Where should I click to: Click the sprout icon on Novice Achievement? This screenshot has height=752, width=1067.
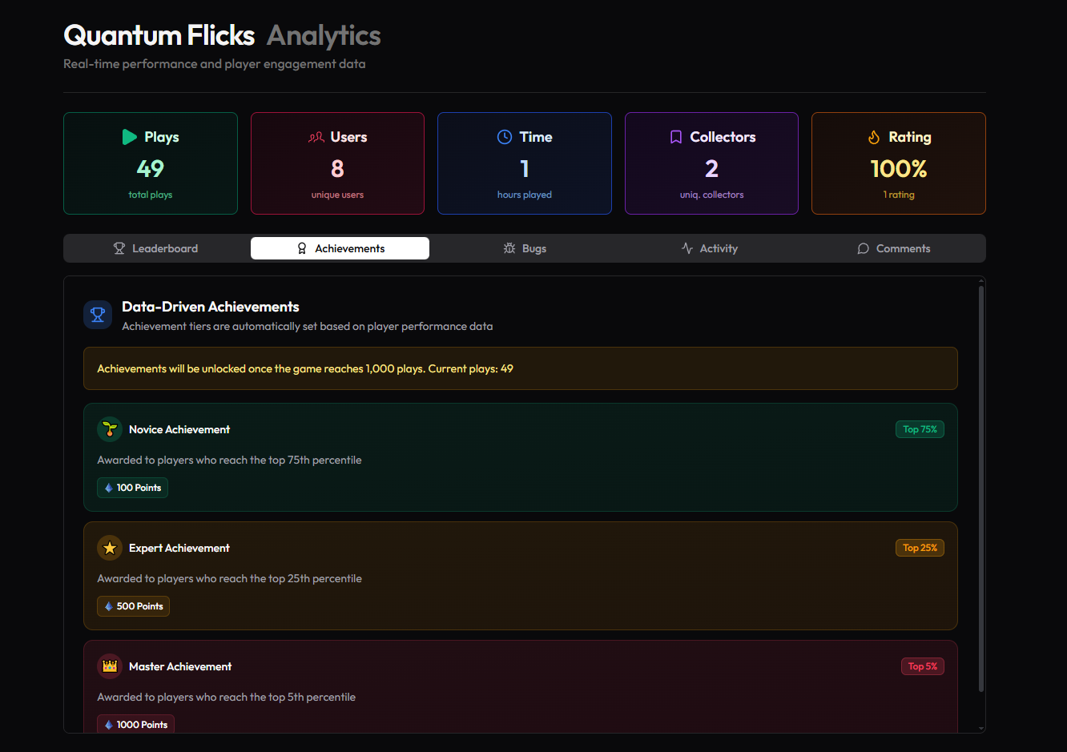[x=110, y=429]
